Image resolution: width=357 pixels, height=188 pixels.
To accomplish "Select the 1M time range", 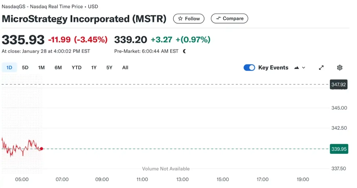I will 41,68.
